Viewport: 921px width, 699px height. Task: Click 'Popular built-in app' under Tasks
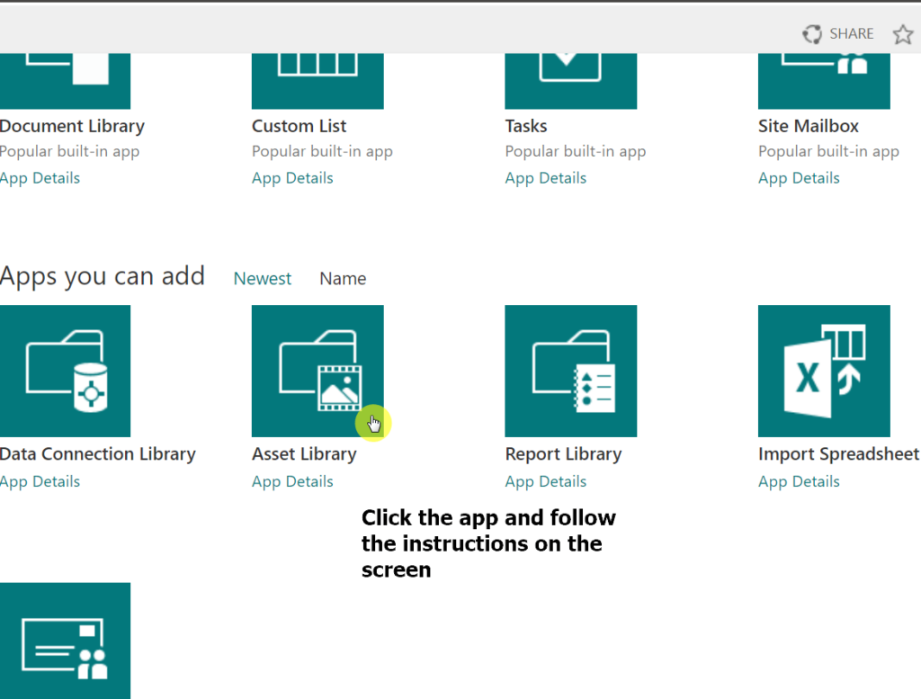click(576, 151)
